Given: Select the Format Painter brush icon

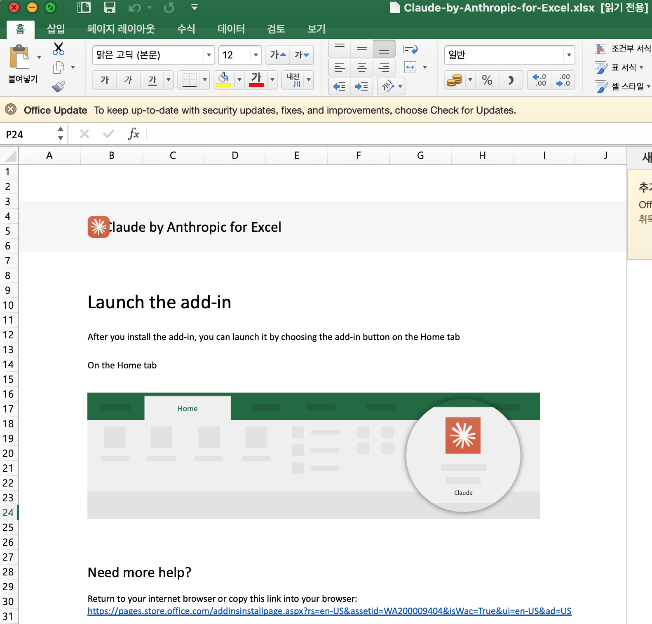Looking at the screenshot, I should tap(59, 86).
